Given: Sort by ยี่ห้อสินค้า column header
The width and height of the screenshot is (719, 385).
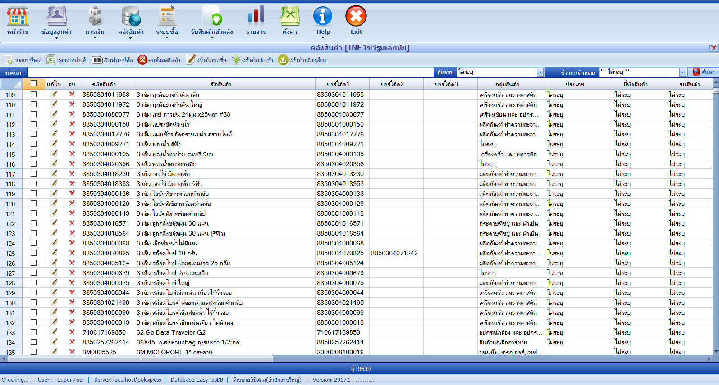Looking at the screenshot, I should (640, 84).
